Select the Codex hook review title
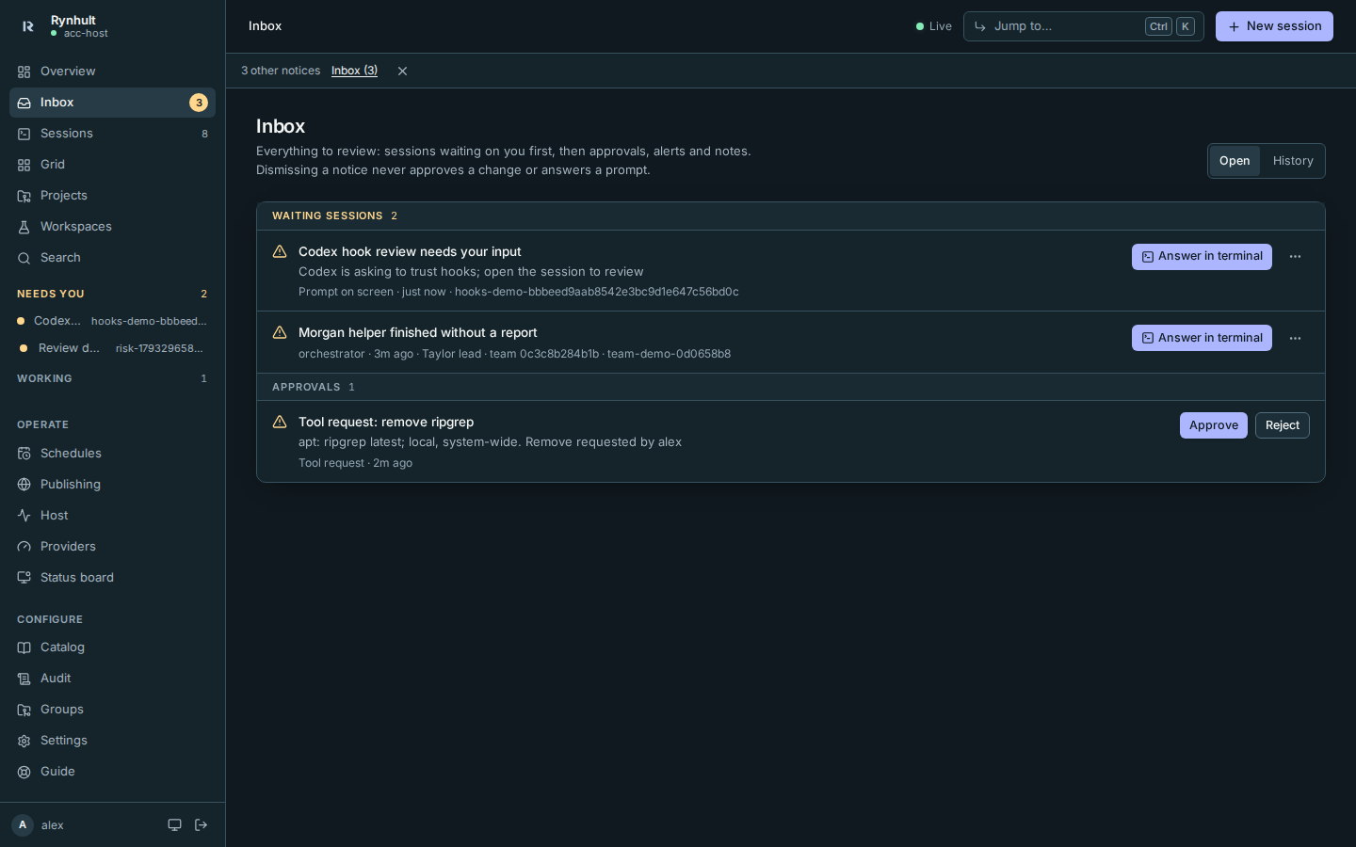This screenshot has width=1356, height=847. [410, 252]
